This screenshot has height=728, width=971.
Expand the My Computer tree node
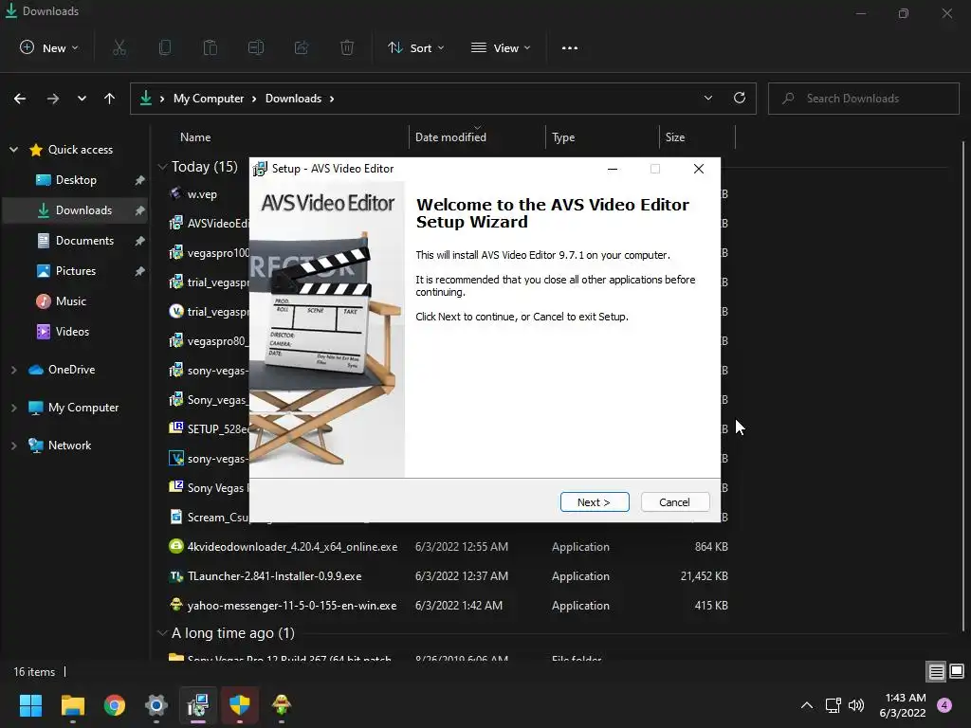tap(13, 408)
